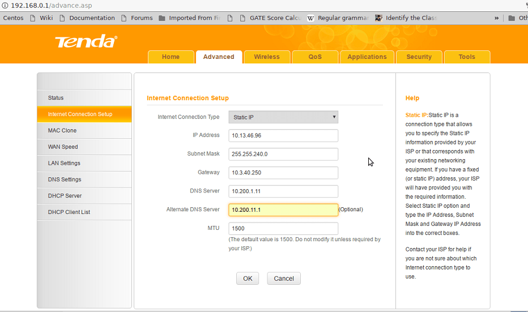This screenshot has height=312, width=528.
Task: Switch to the Home tab
Action: coord(171,57)
